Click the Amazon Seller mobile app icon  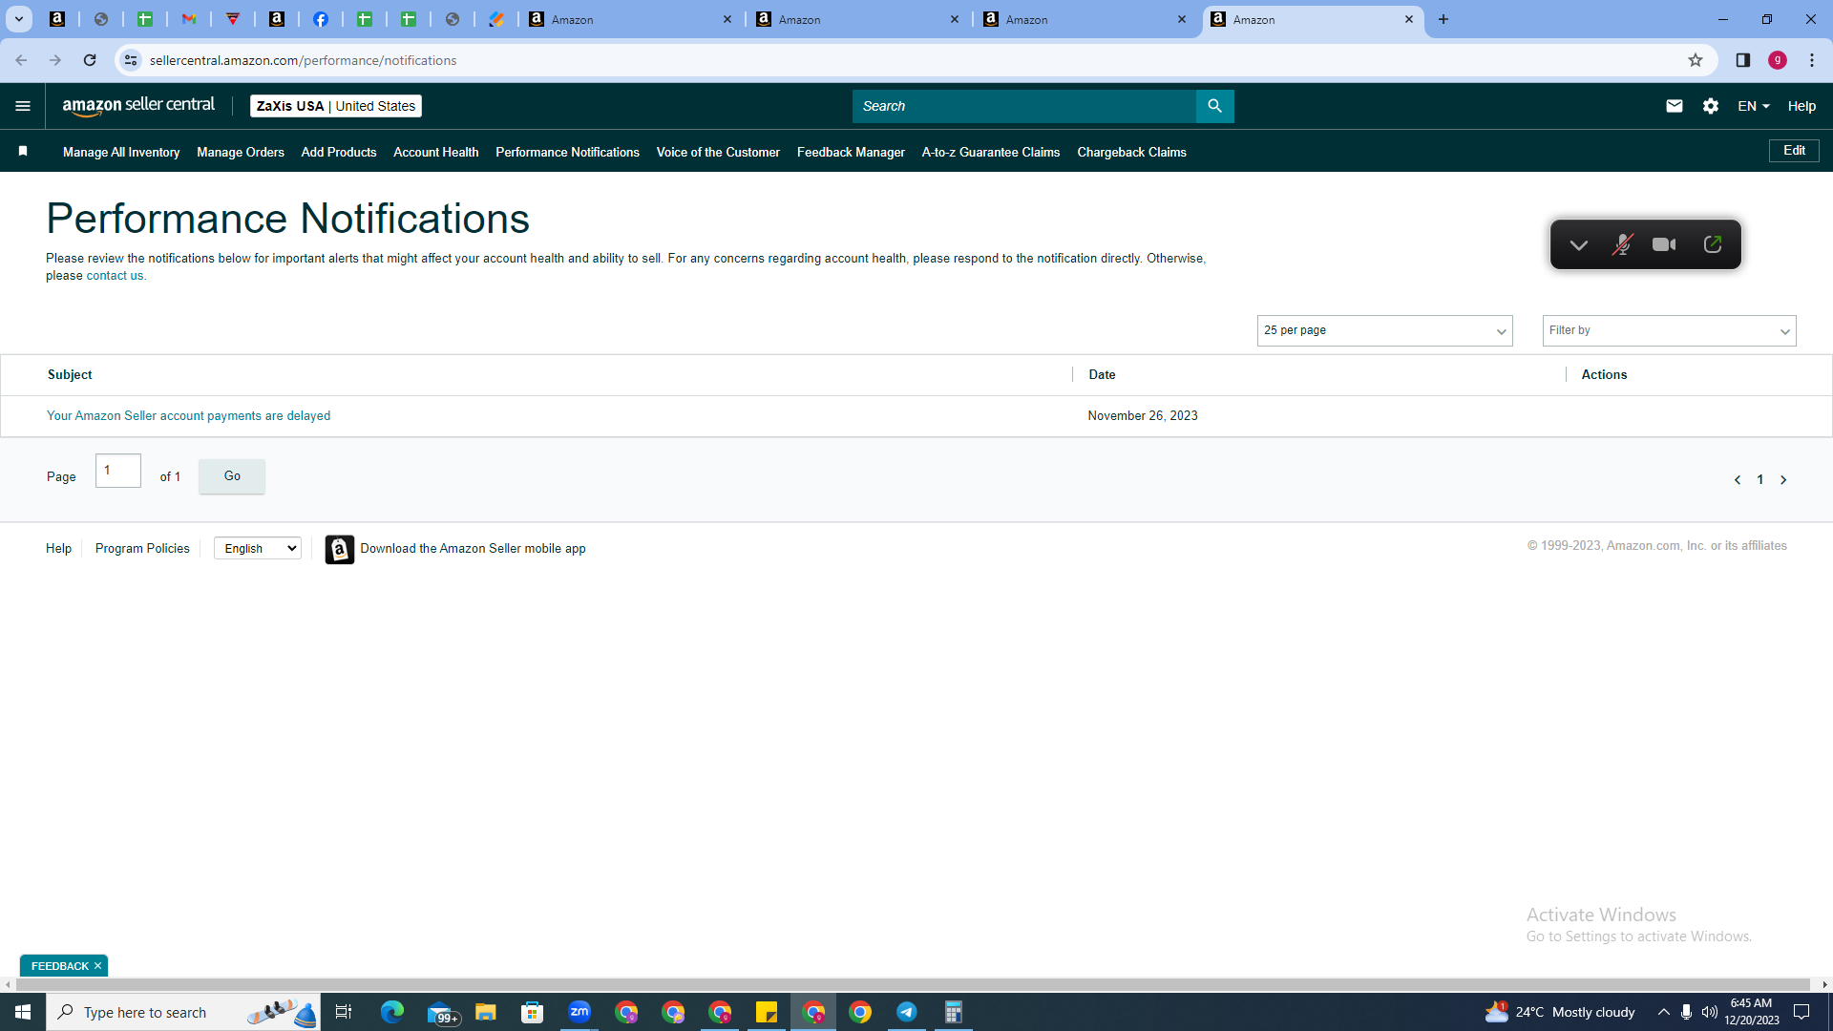tap(339, 549)
